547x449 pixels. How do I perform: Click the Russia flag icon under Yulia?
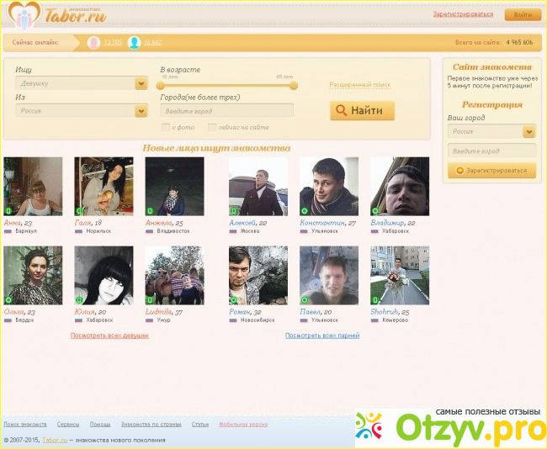coord(78,320)
